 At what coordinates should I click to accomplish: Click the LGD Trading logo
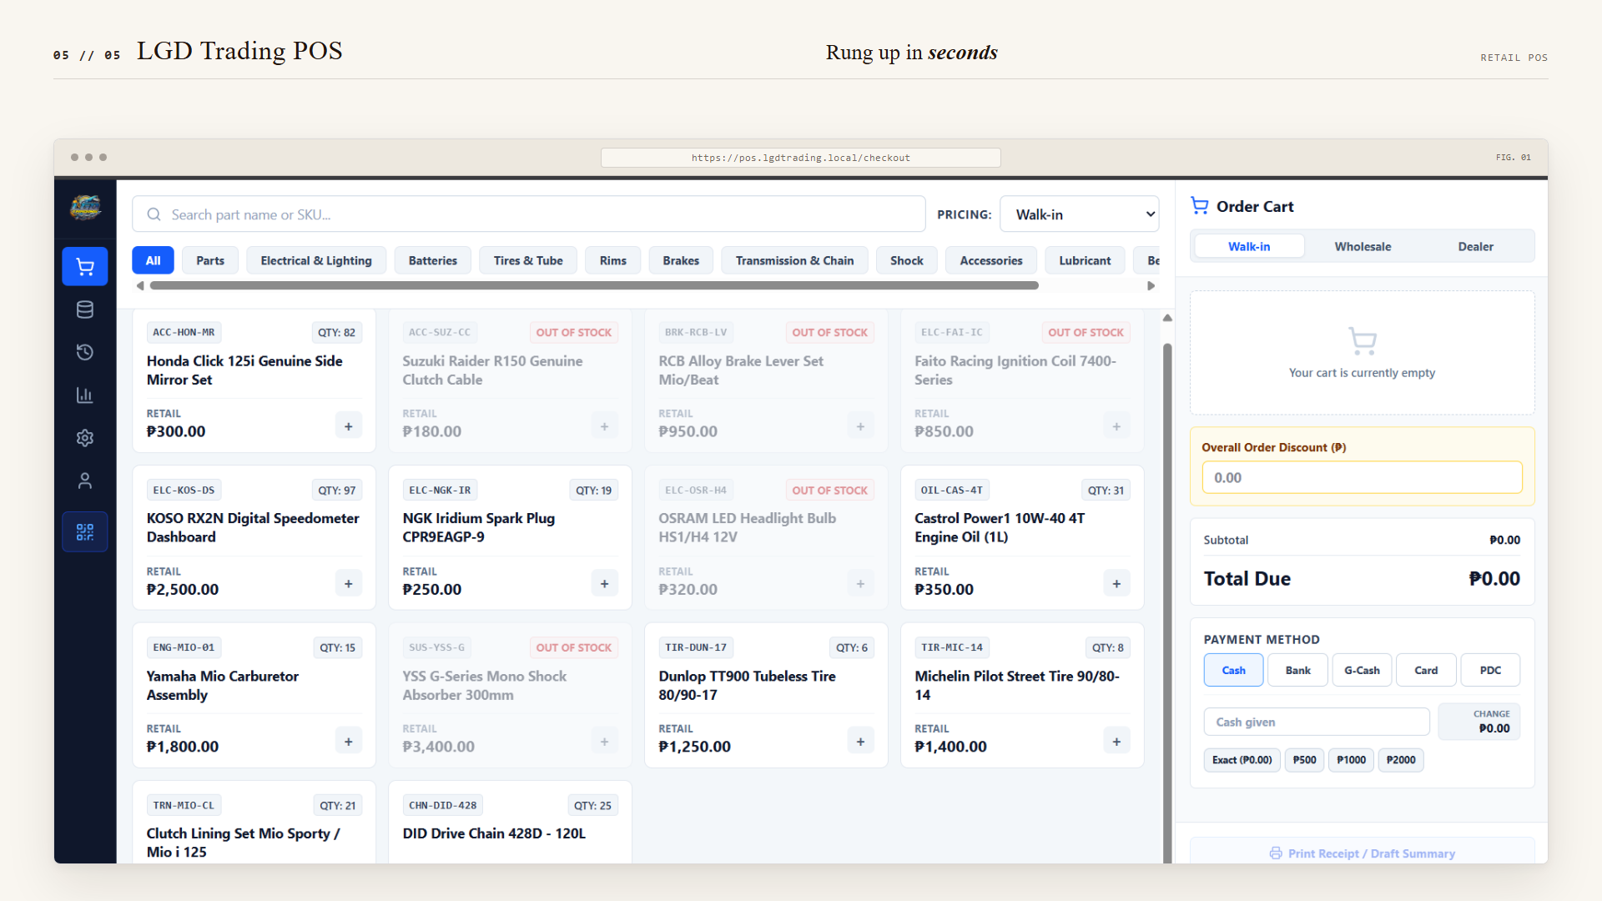(x=85, y=206)
